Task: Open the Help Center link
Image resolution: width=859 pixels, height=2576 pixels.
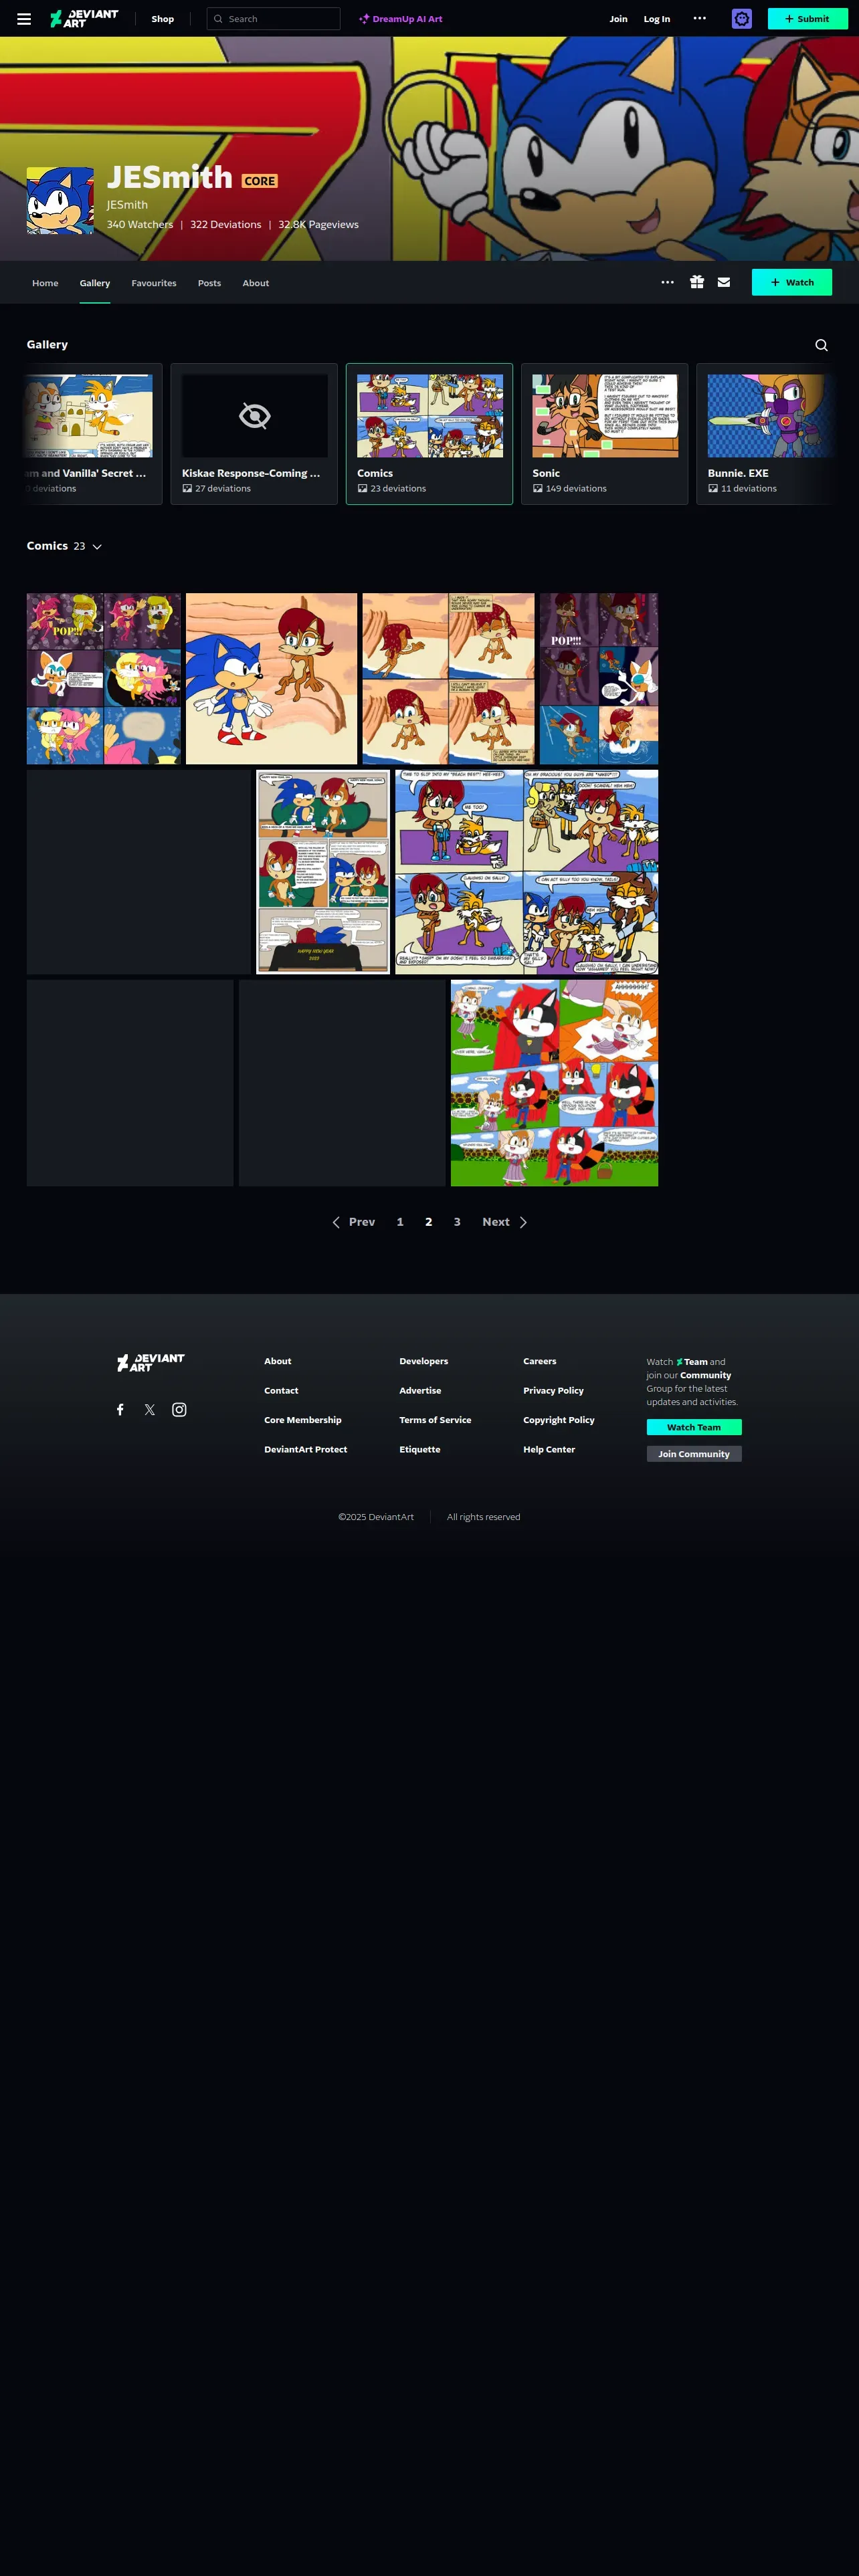Action: [x=549, y=1449]
